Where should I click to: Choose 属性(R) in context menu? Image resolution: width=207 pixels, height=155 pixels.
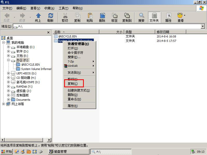79,106
